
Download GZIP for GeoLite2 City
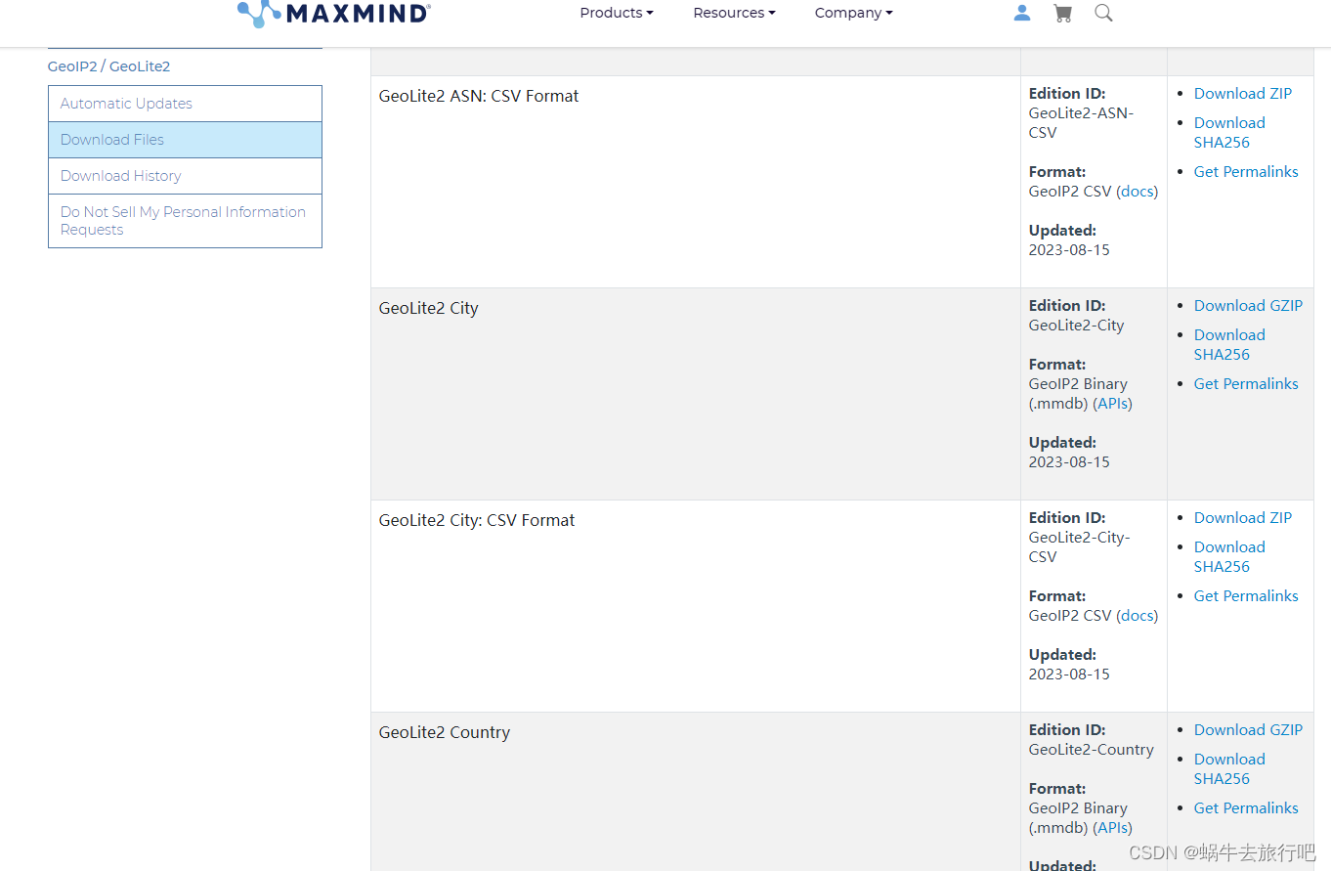1248,306
